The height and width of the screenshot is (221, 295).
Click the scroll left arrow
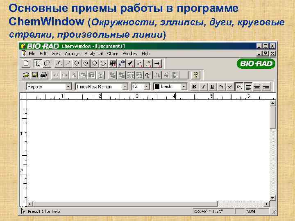[x=30, y=204]
